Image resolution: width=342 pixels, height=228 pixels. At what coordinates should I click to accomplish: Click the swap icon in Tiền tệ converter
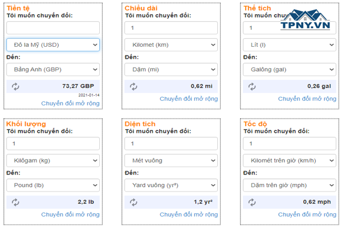[15, 87]
